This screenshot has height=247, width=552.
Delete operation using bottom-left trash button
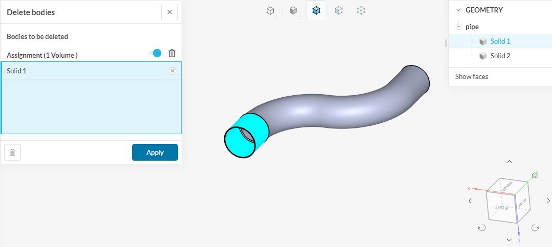[12, 153]
